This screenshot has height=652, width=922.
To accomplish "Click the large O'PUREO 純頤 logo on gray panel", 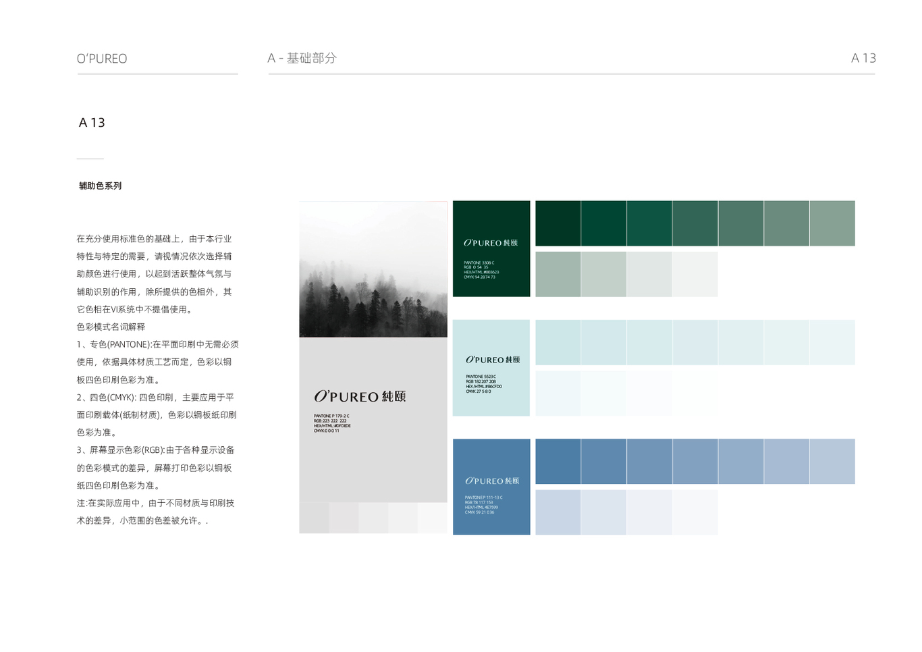I will coord(360,396).
